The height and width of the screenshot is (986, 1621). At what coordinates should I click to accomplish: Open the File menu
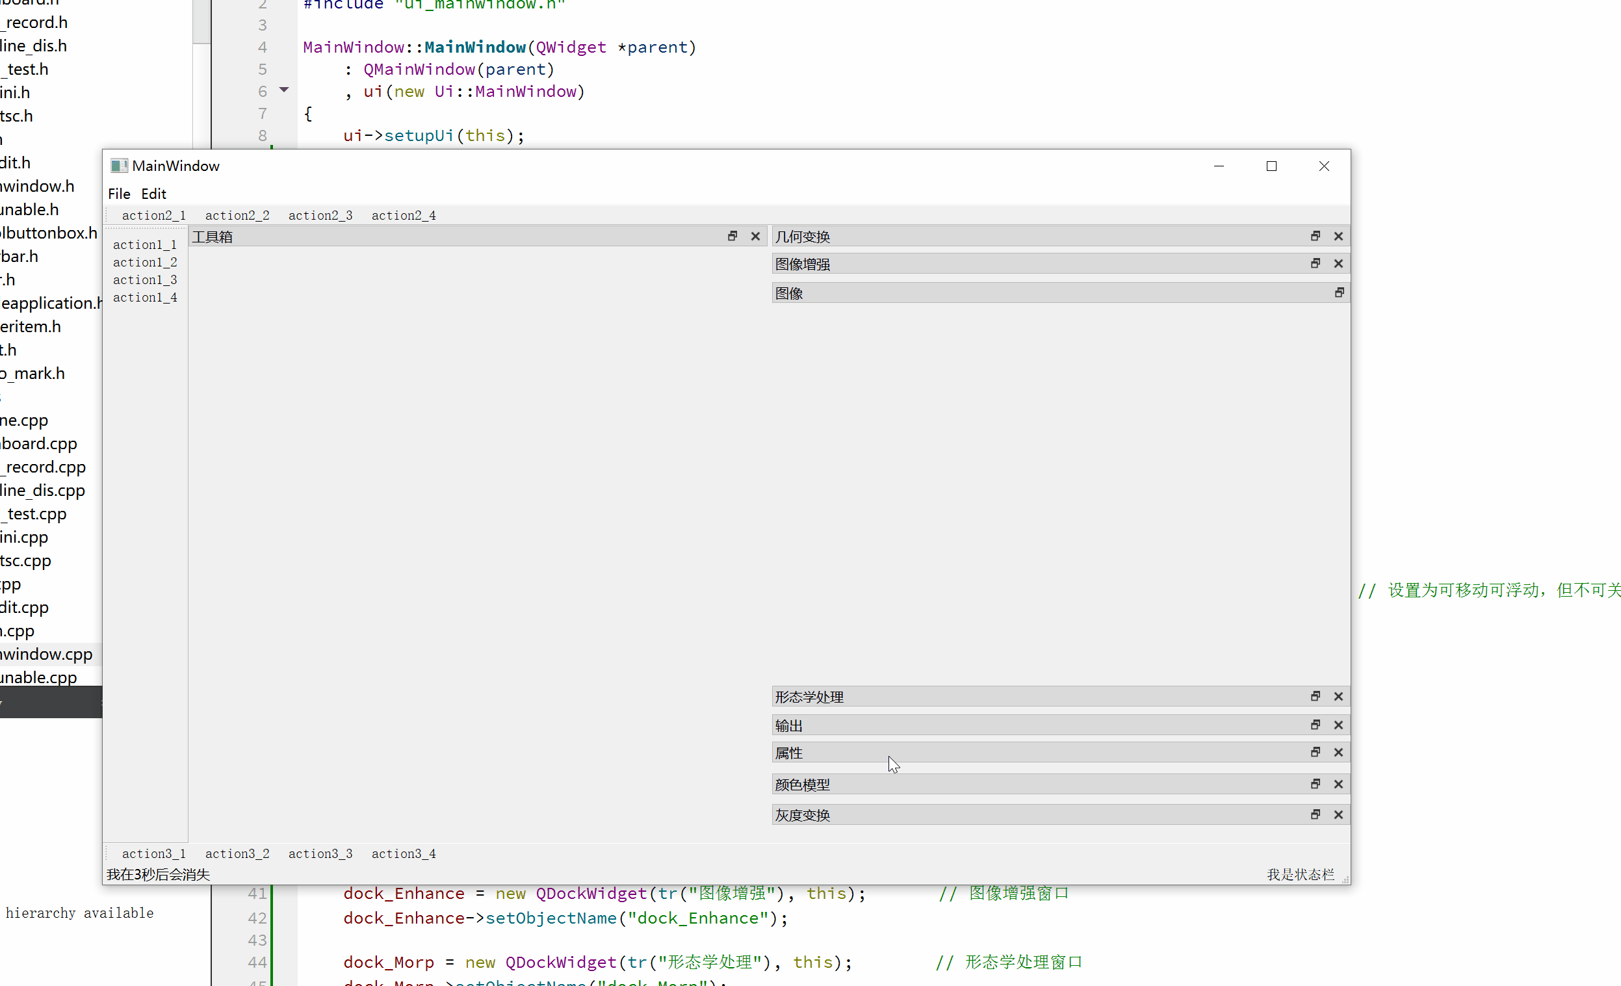click(x=119, y=194)
